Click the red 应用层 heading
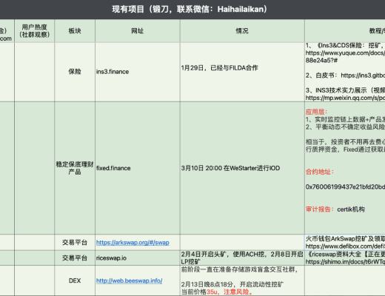385x296 pixels. [316, 112]
